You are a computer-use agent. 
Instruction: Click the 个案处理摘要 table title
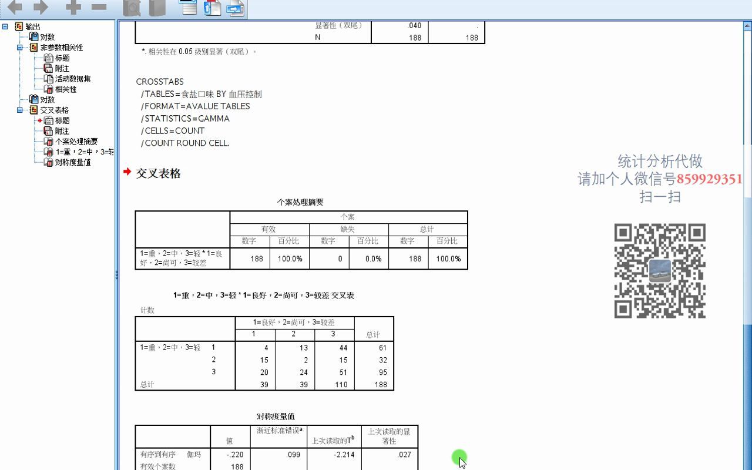coord(300,202)
